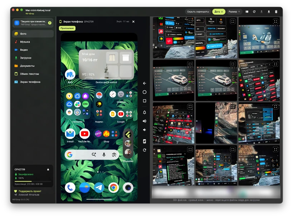Open the ShadeNet app icon

pos(128,143)
